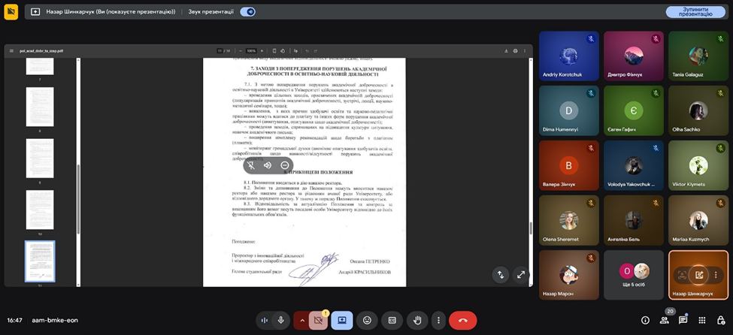The height and width of the screenshot is (335, 733).
Task: Open the 'Ще 5 осіб' participants tile
Action: pyautogui.click(x=634, y=274)
